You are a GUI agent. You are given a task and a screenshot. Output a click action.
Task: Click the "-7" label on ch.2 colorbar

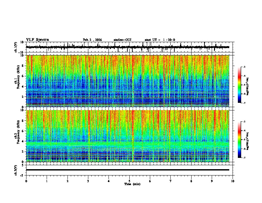[244, 158]
